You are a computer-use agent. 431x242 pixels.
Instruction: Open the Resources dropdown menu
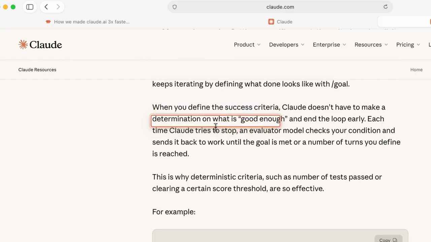coord(371,44)
